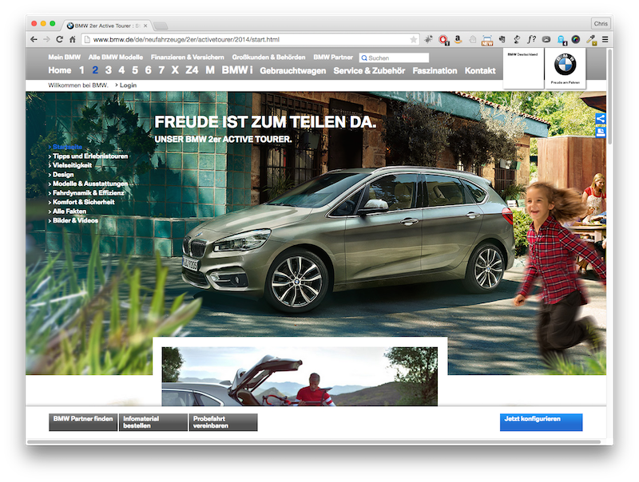Open the Chrome hamburger menu
This screenshot has width=639, height=482.
pyautogui.click(x=605, y=39)
